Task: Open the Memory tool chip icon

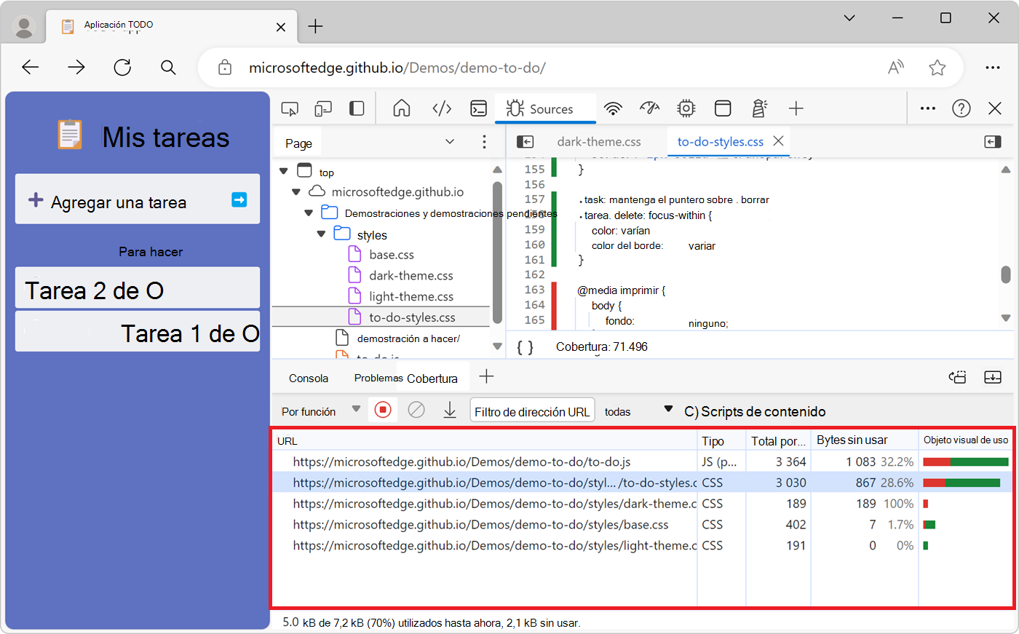Action: (686, 109)
